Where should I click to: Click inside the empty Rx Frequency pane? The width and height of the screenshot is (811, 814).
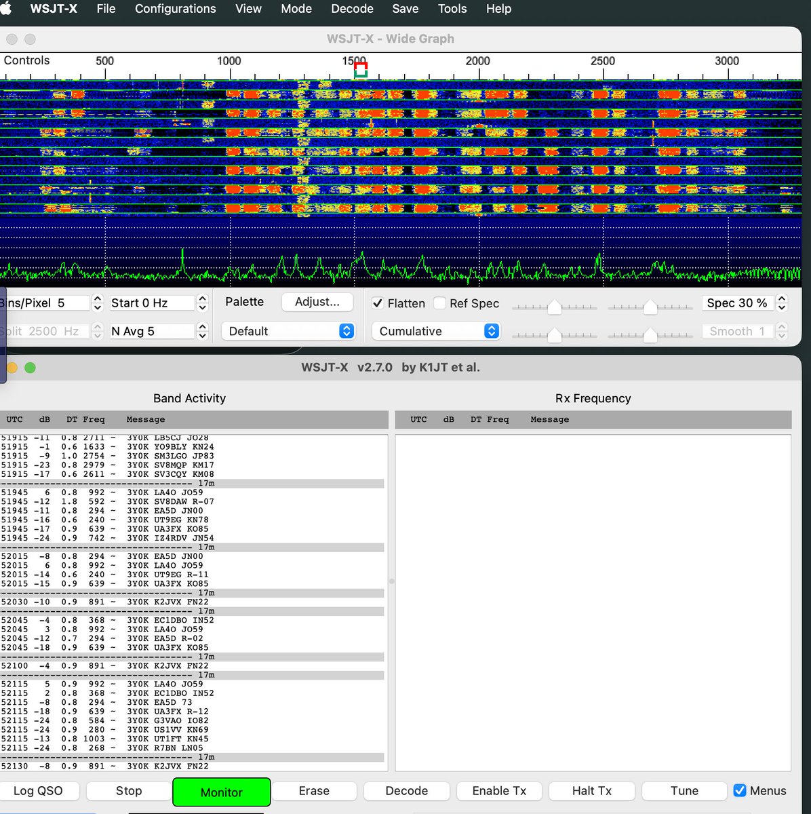(x=593, y=602)
